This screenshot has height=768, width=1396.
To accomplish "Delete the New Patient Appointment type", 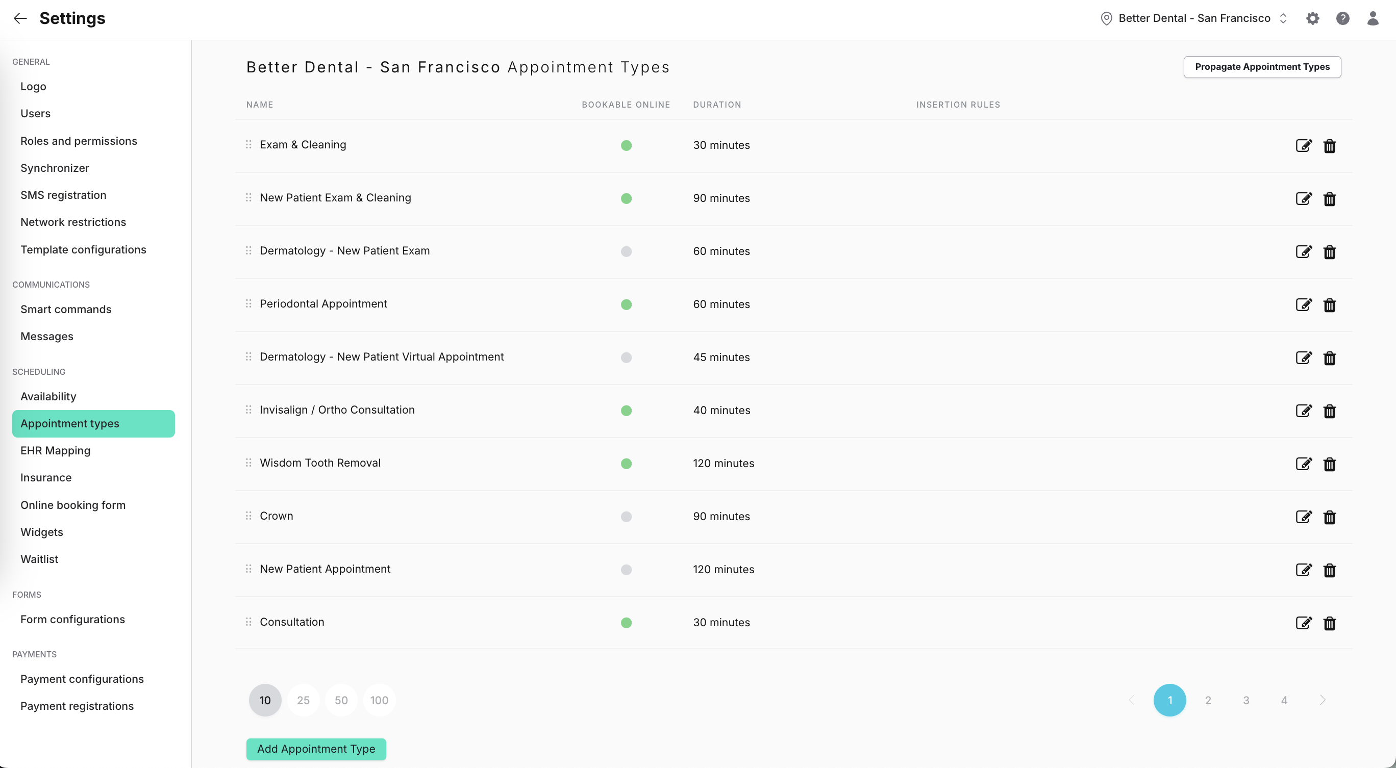I will tap(1329, 570).
